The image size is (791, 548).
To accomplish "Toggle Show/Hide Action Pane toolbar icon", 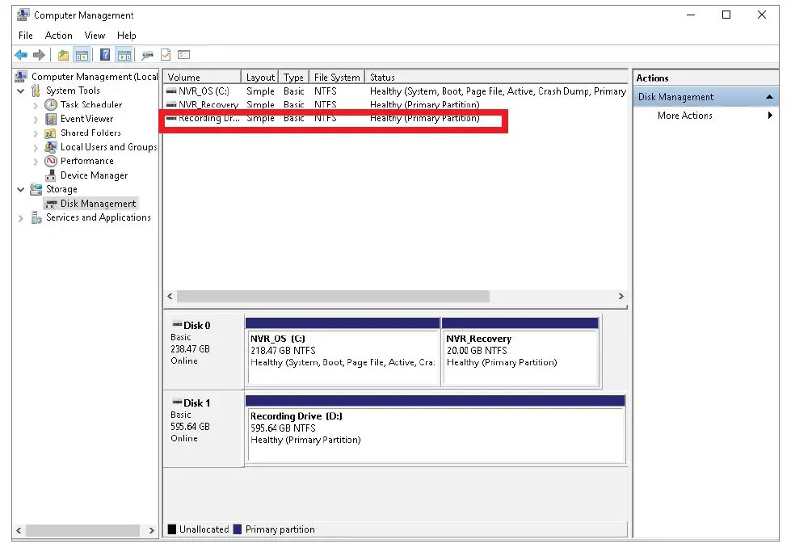I will [x=124, y=55].
